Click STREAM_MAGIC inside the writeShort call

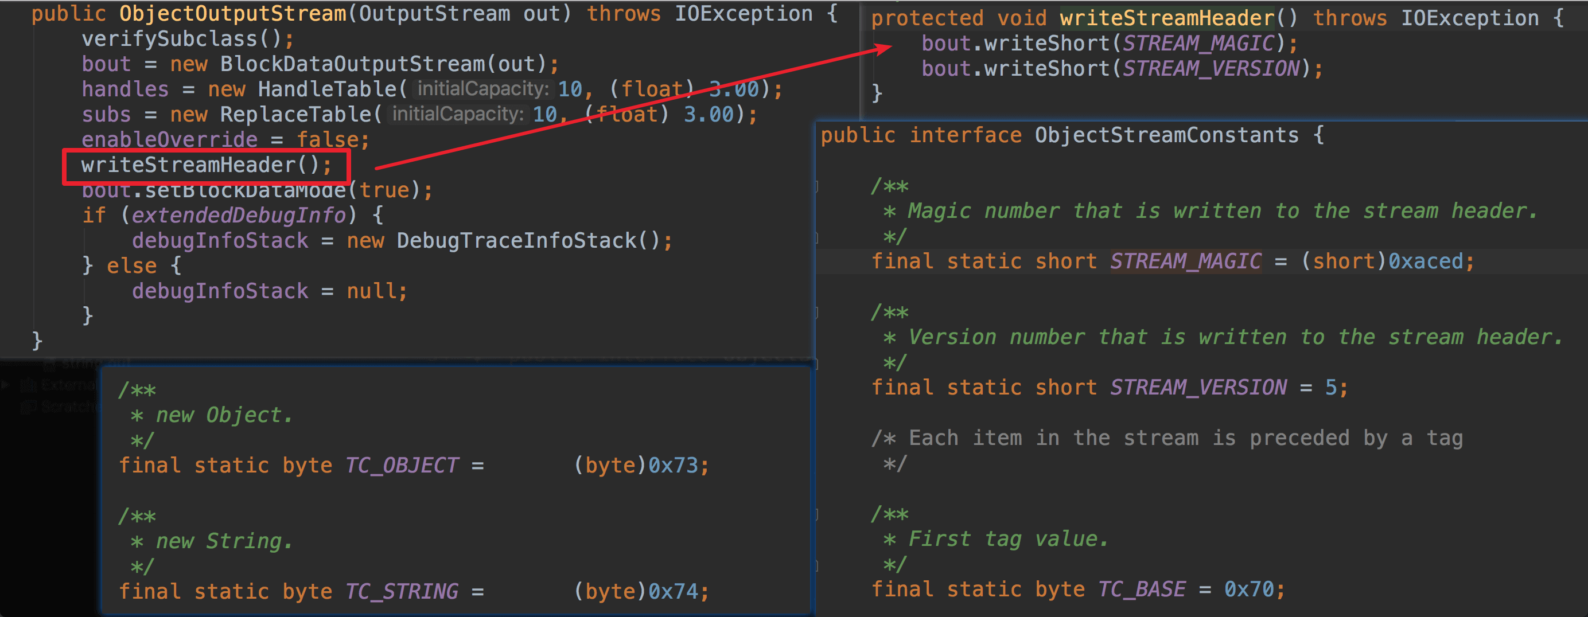1198,43
